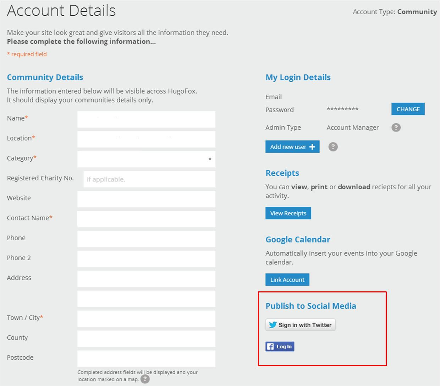Screen dimensions: 440x386
Task: Open View Receipts
Action: pos(288,213)
